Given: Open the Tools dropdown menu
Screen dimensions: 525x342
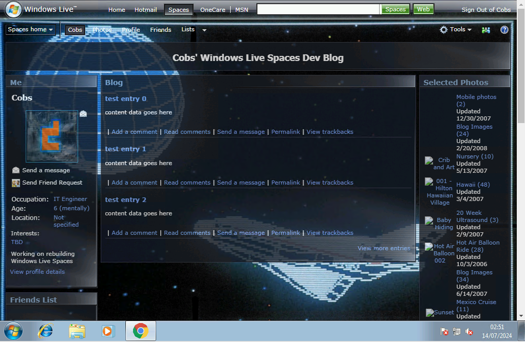Looking at the screenshot, I should pyautogui.click(x=456, y=30).
